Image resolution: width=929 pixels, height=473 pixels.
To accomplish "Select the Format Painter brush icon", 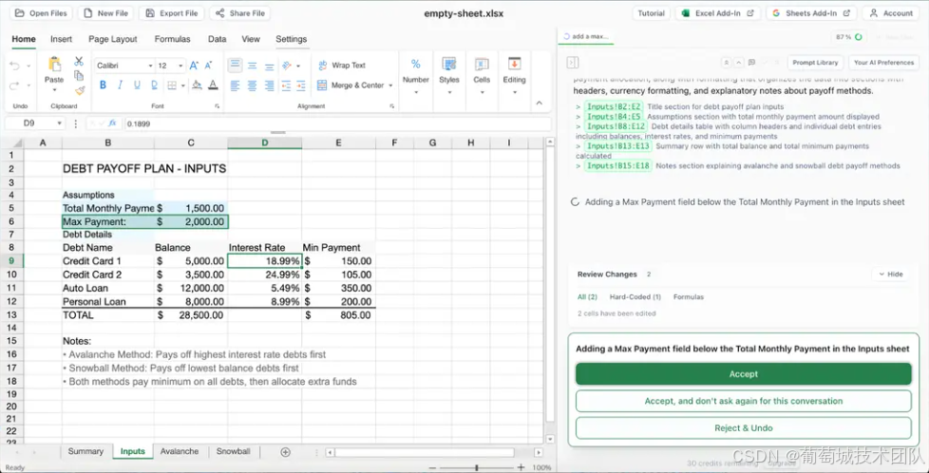I will [80, 90].
